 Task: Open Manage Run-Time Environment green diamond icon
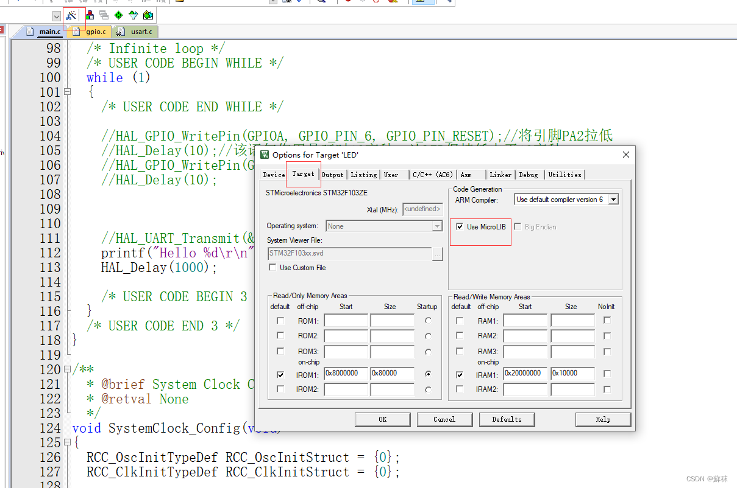(x=118, y=15)
